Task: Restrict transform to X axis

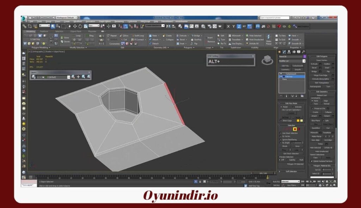Action: tap(228, 26)
